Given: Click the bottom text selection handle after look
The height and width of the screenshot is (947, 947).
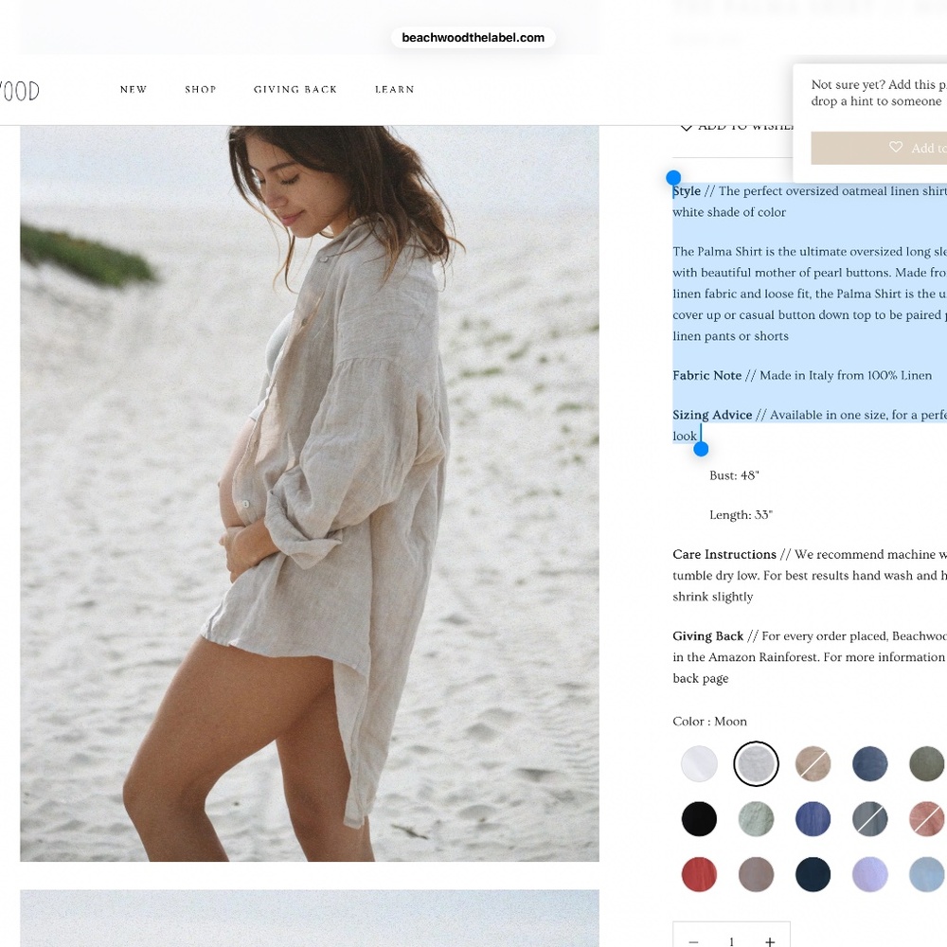Looking at the screenshot, I should [701, 449].
